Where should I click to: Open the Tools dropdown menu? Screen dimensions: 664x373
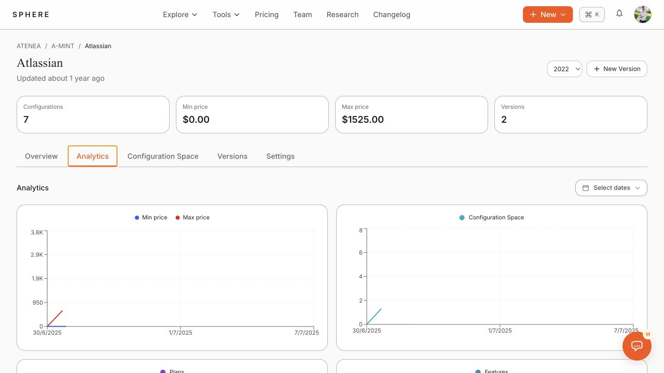pos(226,15)
